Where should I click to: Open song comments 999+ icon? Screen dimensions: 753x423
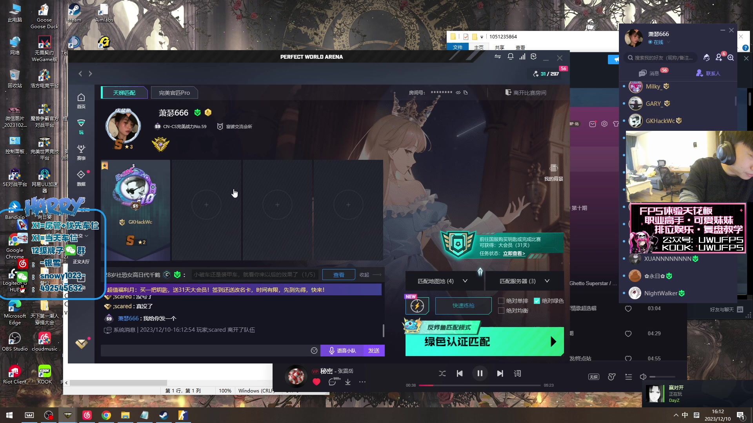333,381
